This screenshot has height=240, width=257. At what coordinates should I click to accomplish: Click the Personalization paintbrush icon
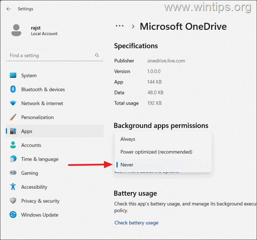click(x=13, y=117)
